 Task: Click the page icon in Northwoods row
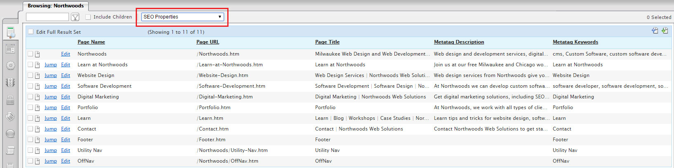(x=37, y=54)
